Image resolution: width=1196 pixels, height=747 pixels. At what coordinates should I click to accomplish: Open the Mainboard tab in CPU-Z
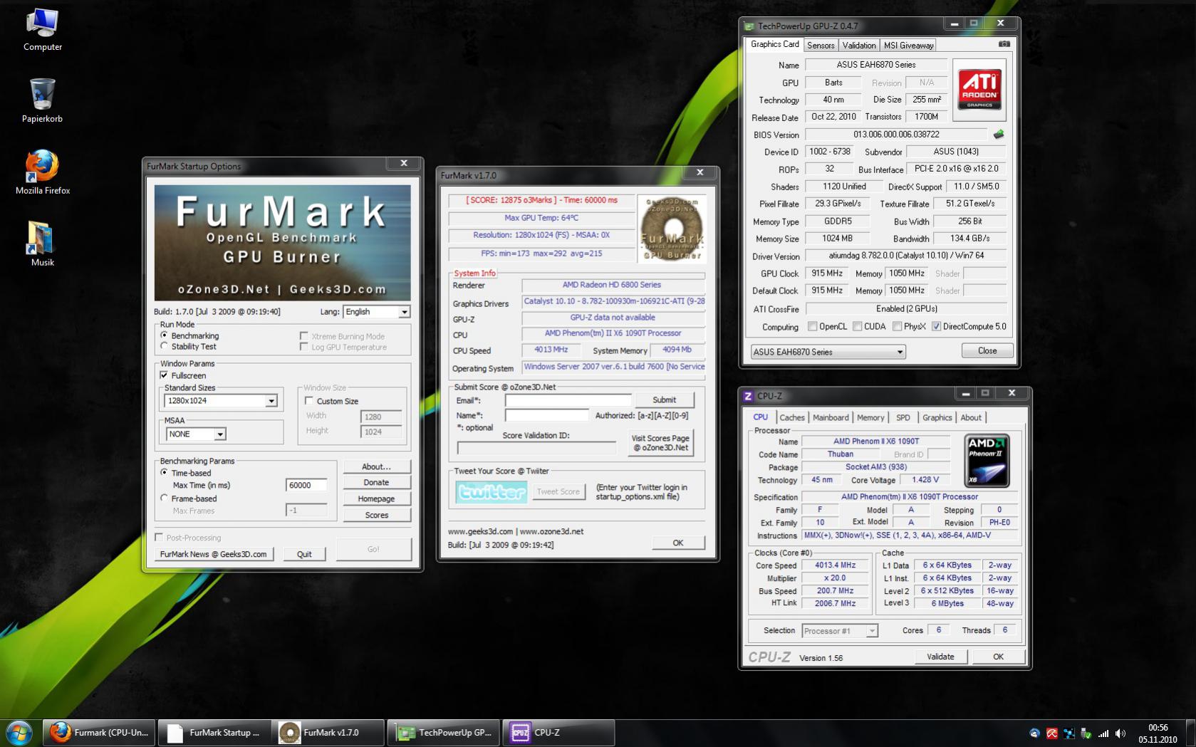[831, 418]
